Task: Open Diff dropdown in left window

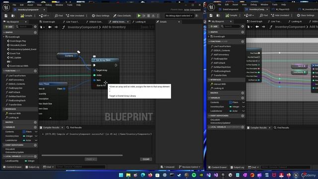Action: tap(44, 15)
